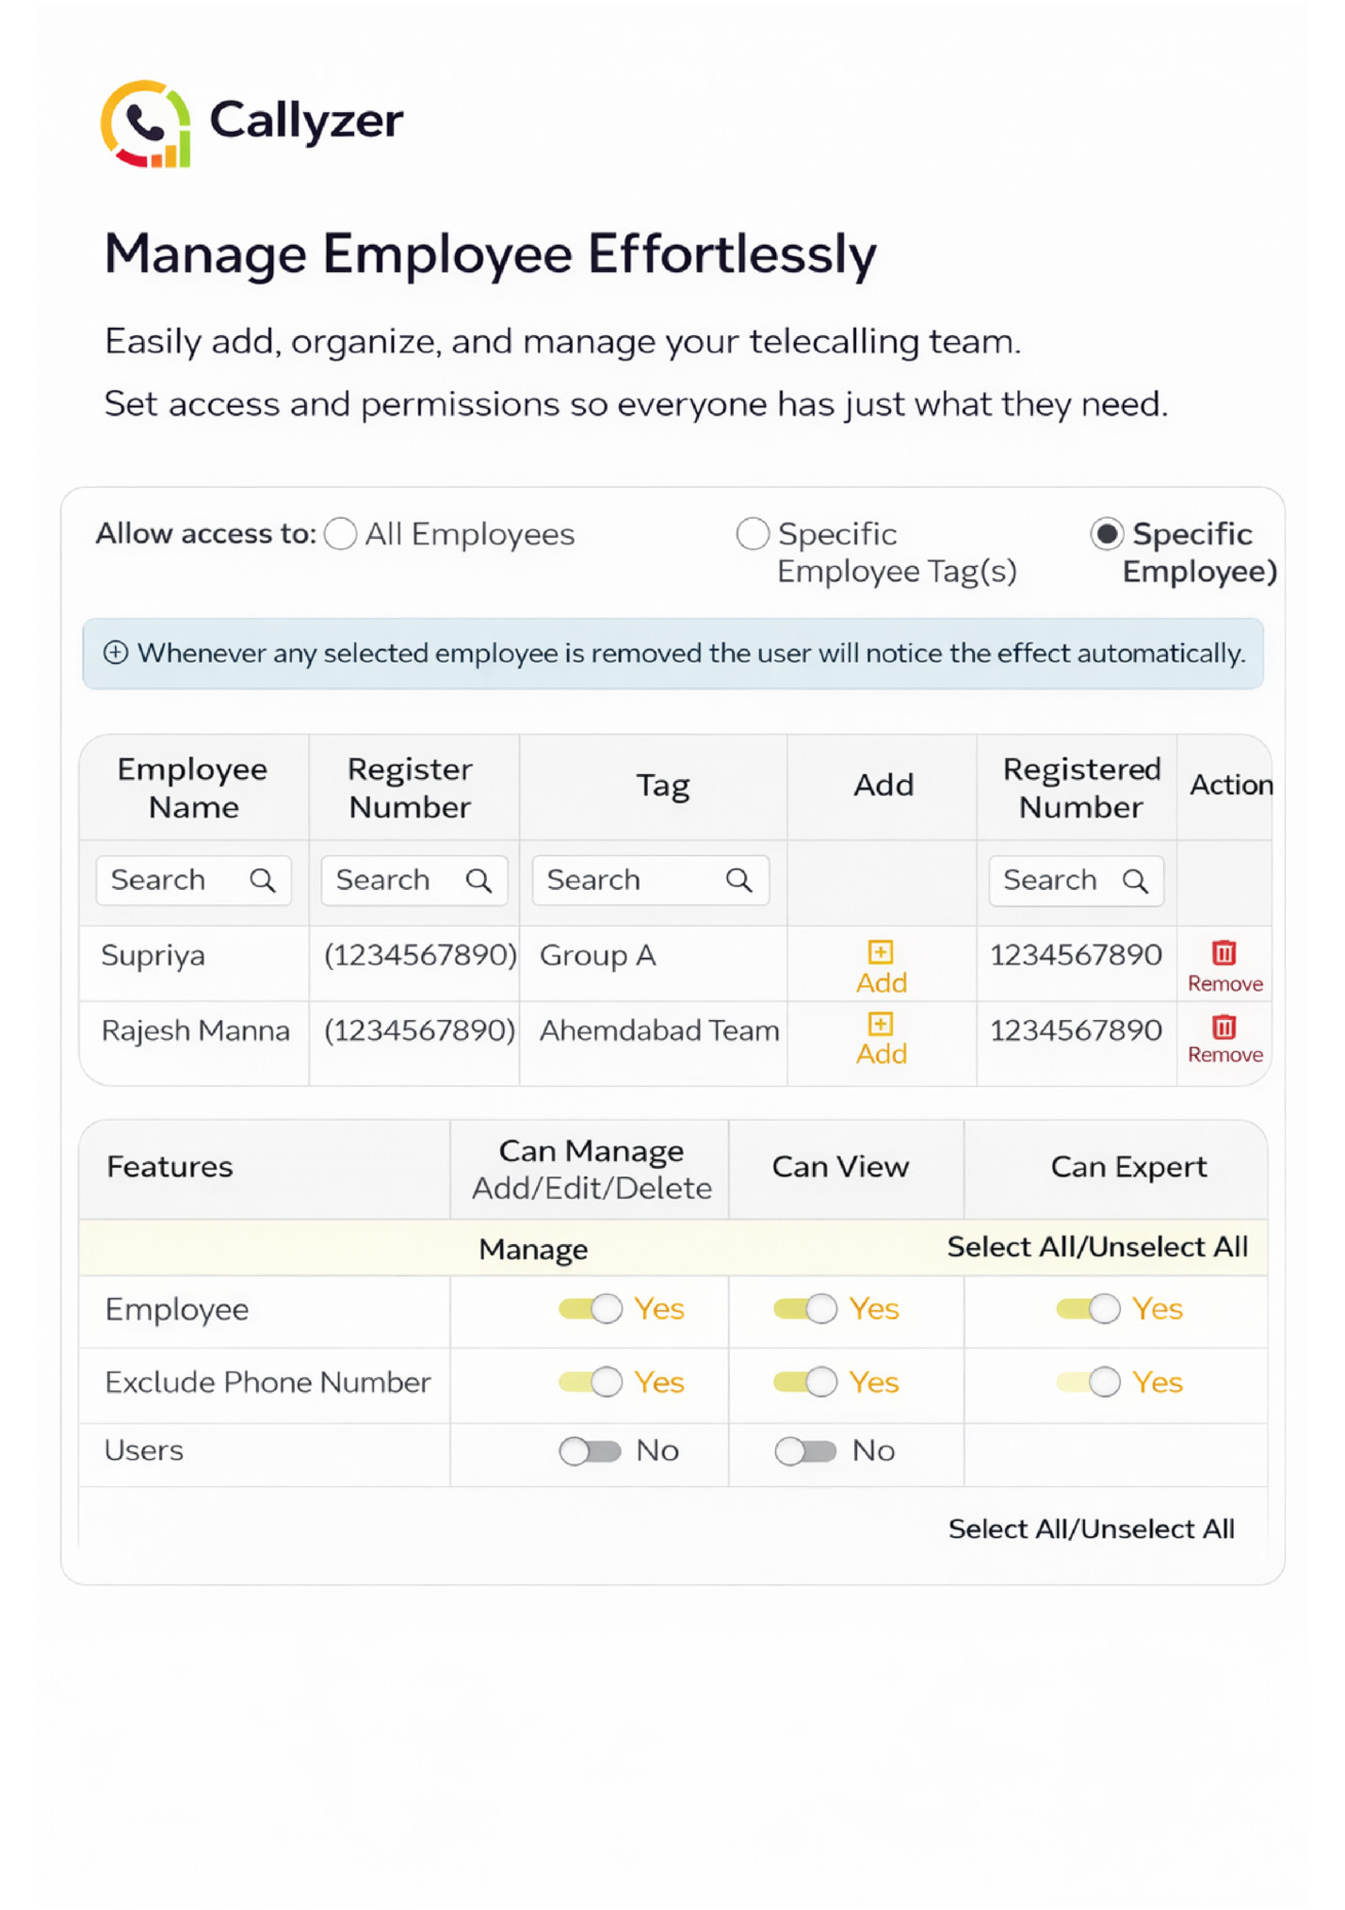The width and height of the screenshot is (1345, 1910).
Task: Enable Users Can View toggle
Action: click(805, 1450)
